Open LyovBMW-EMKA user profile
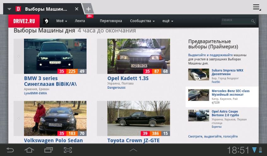Viewport: 267px width, 156px height. pyautogui.click(x=35, y=93)
